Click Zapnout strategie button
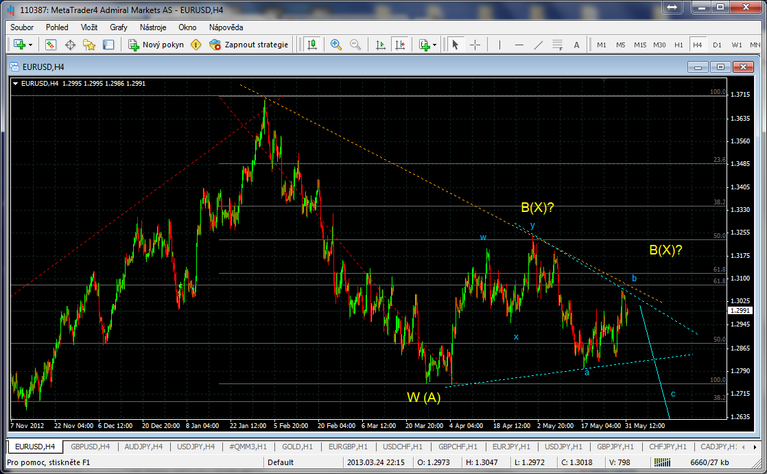 pos(248,45)
